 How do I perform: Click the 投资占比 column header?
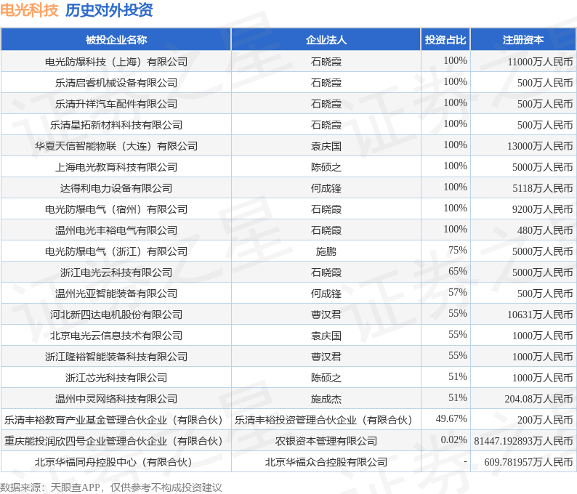(445, 39)
